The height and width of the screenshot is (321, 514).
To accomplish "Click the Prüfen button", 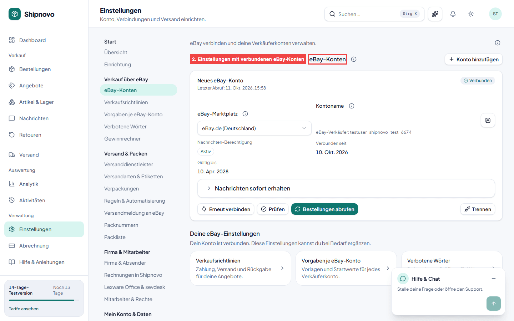I will click(273, 209).
